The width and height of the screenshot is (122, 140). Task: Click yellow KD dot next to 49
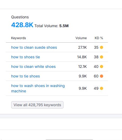coord(102,88)
